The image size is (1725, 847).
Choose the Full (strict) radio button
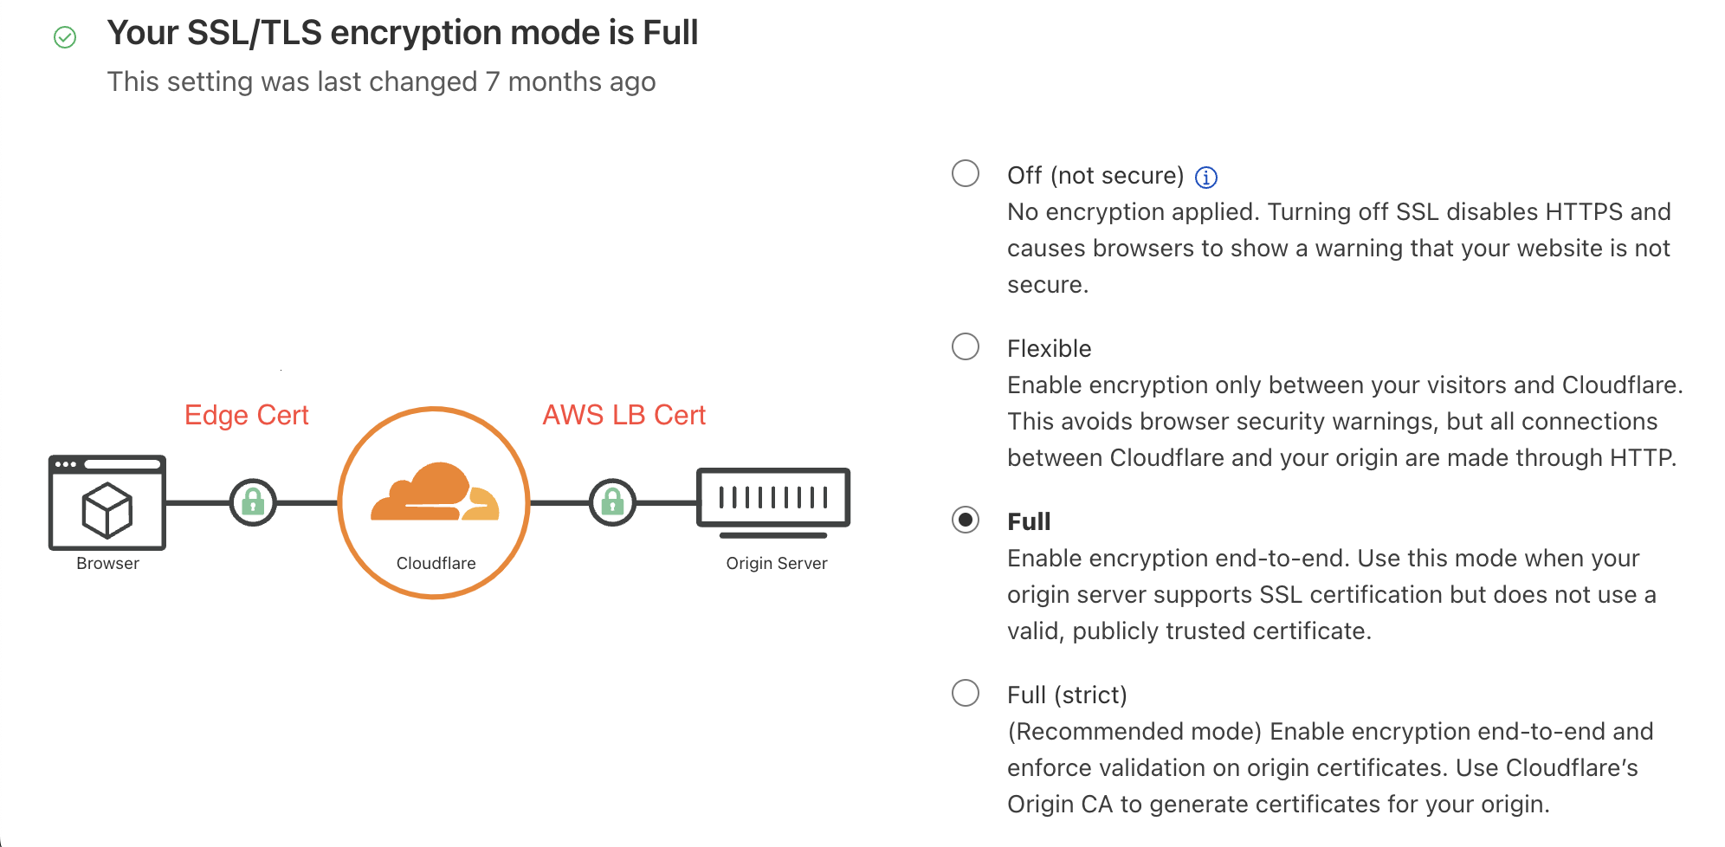[x=966, y=693]
